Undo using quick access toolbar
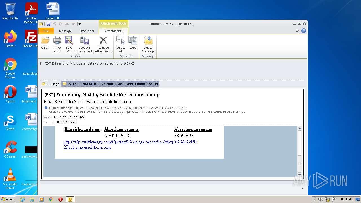 (x=55, y=24)
